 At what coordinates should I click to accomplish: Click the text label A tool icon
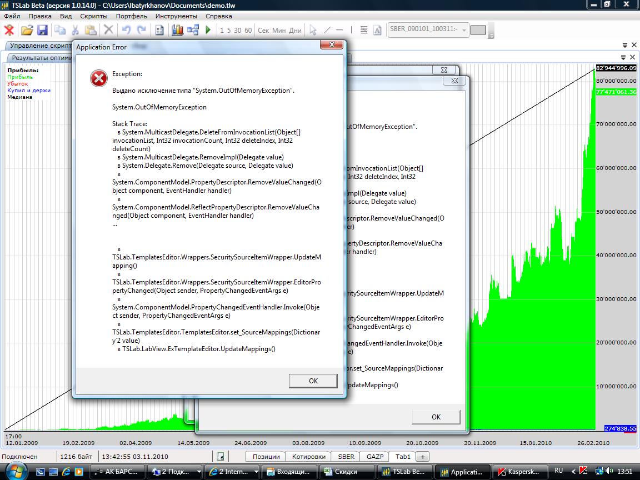(378, 30)
